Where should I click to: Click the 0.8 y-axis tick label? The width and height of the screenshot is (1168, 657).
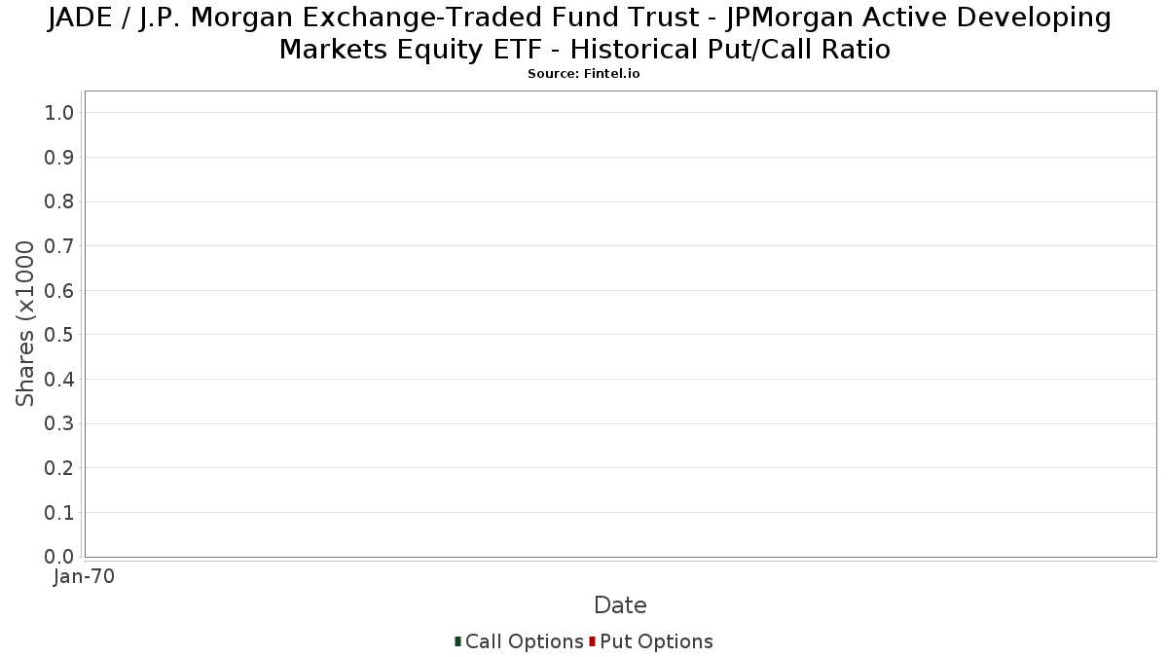click(x=59, y=201)
